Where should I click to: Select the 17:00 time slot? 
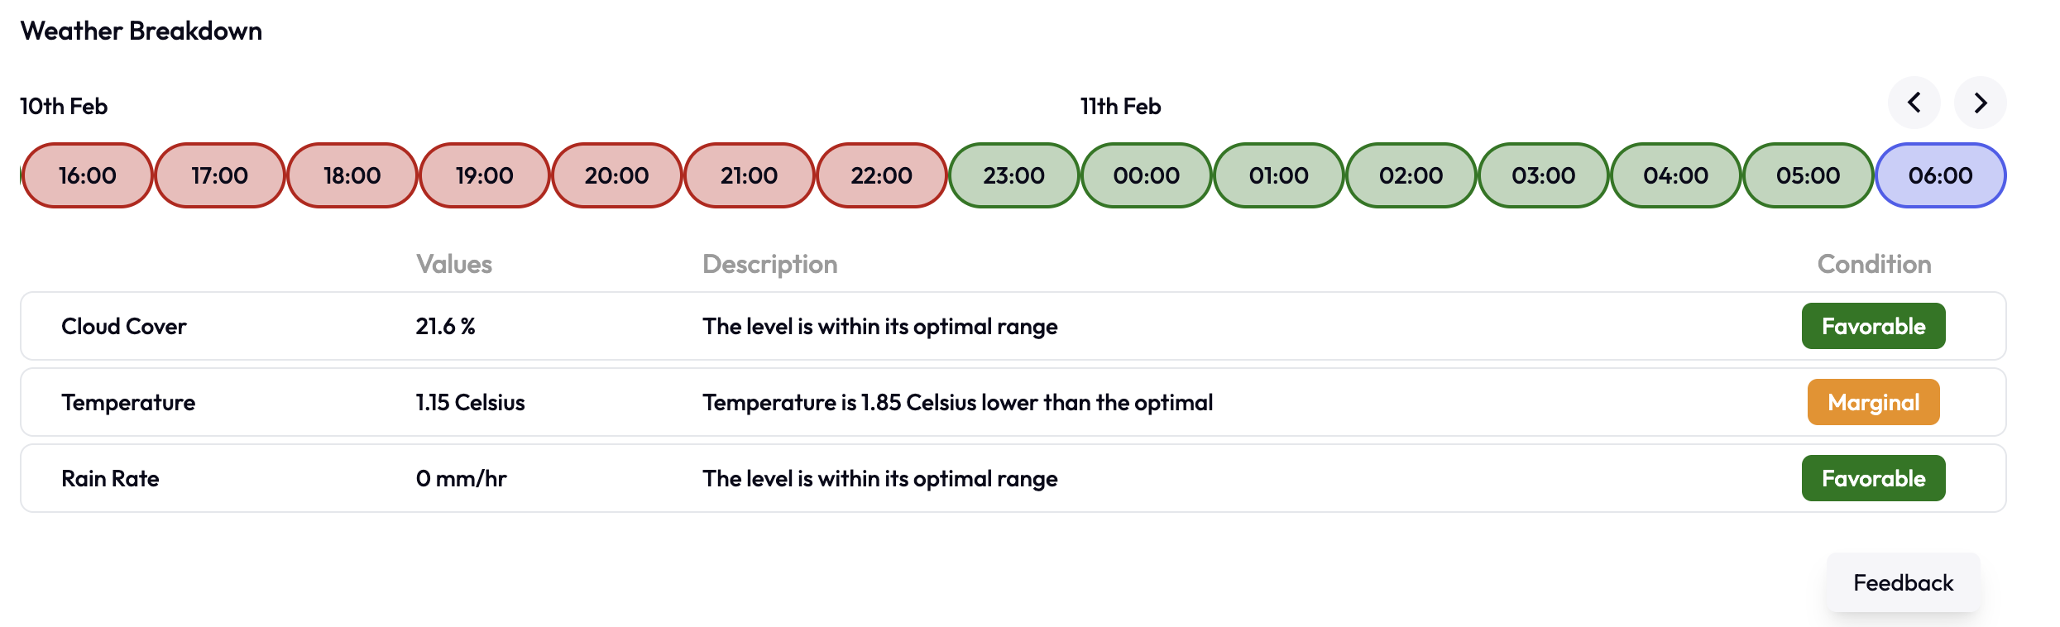[220, 175]
